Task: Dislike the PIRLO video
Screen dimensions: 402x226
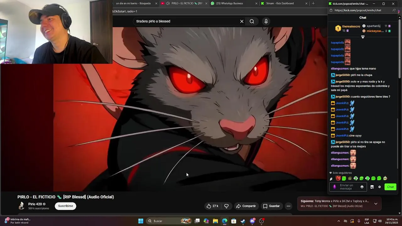Action: click(x=226, y=206)
